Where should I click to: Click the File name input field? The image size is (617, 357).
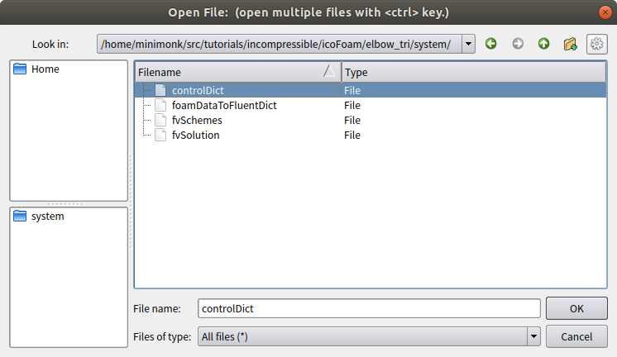[369, 308]
